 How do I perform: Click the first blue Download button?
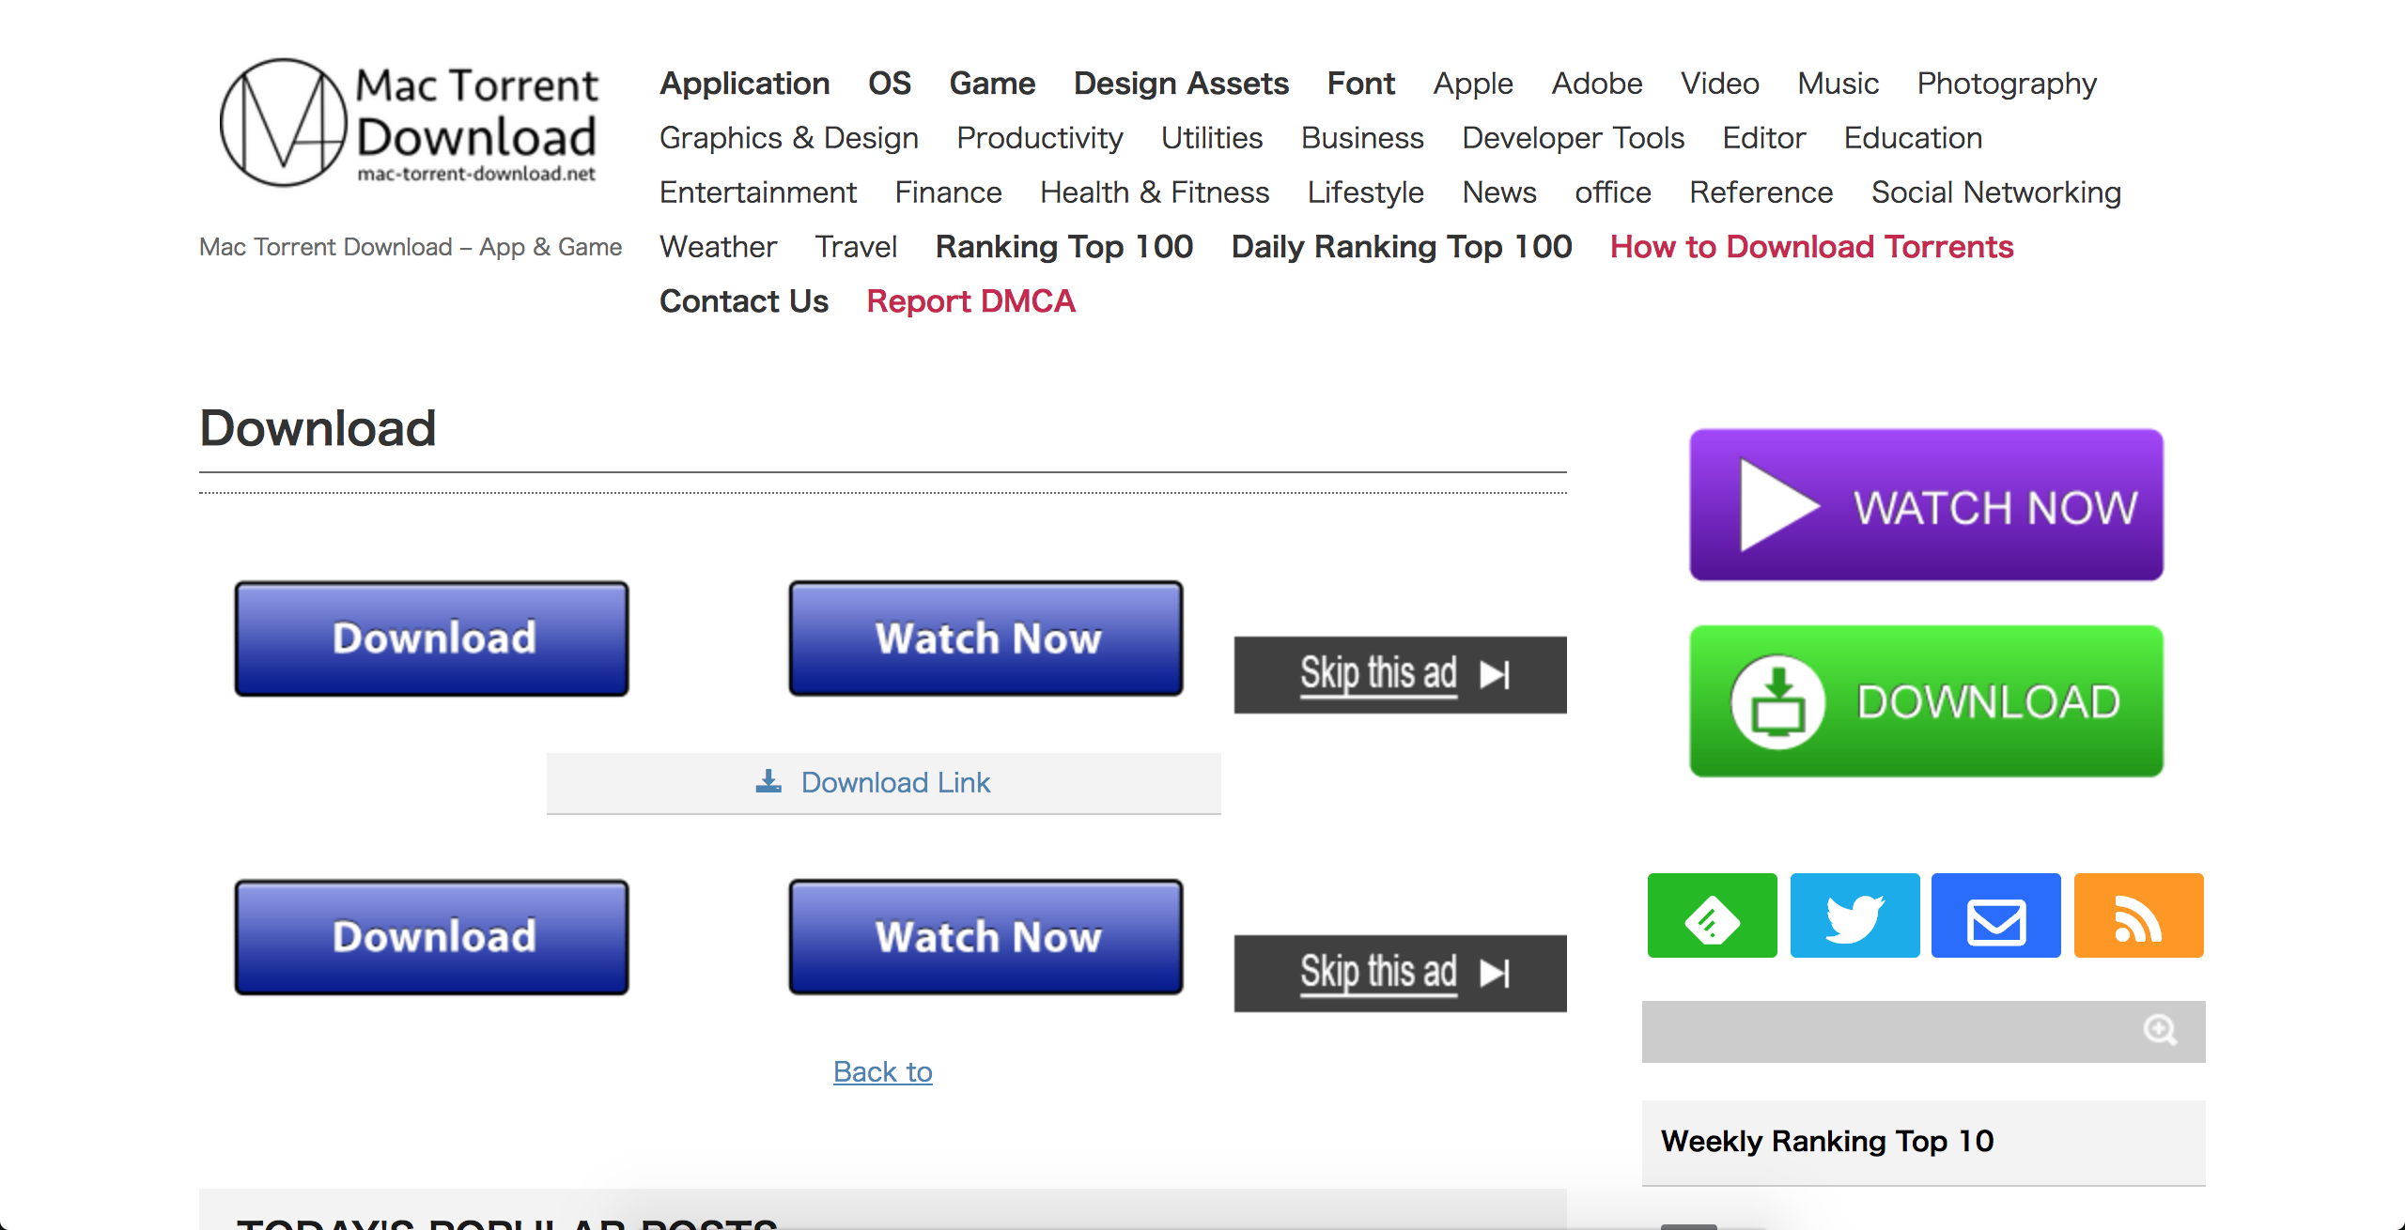(433, 636)
